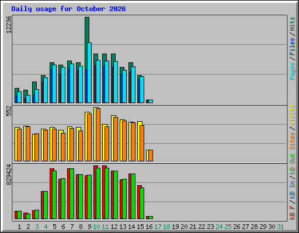Click day 7 on the x-axis

pos(72,227)
